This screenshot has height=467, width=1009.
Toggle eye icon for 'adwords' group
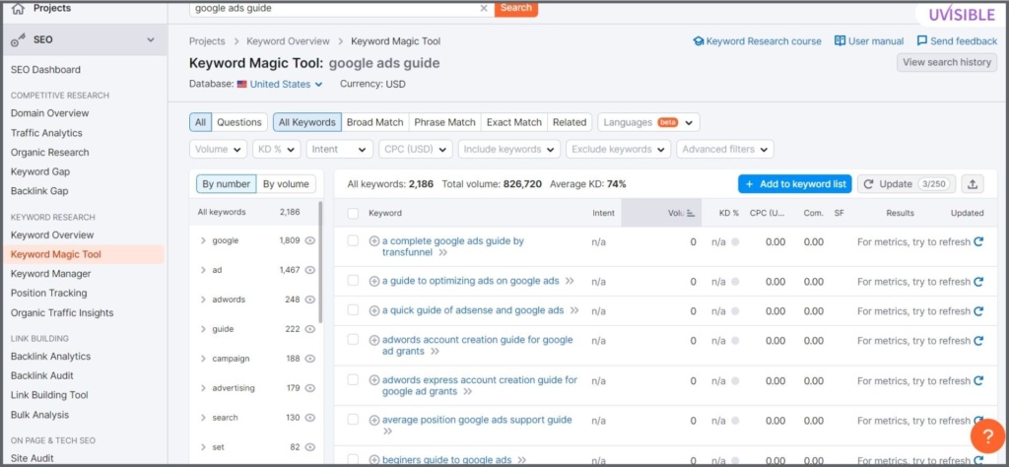tap(310, 300)
